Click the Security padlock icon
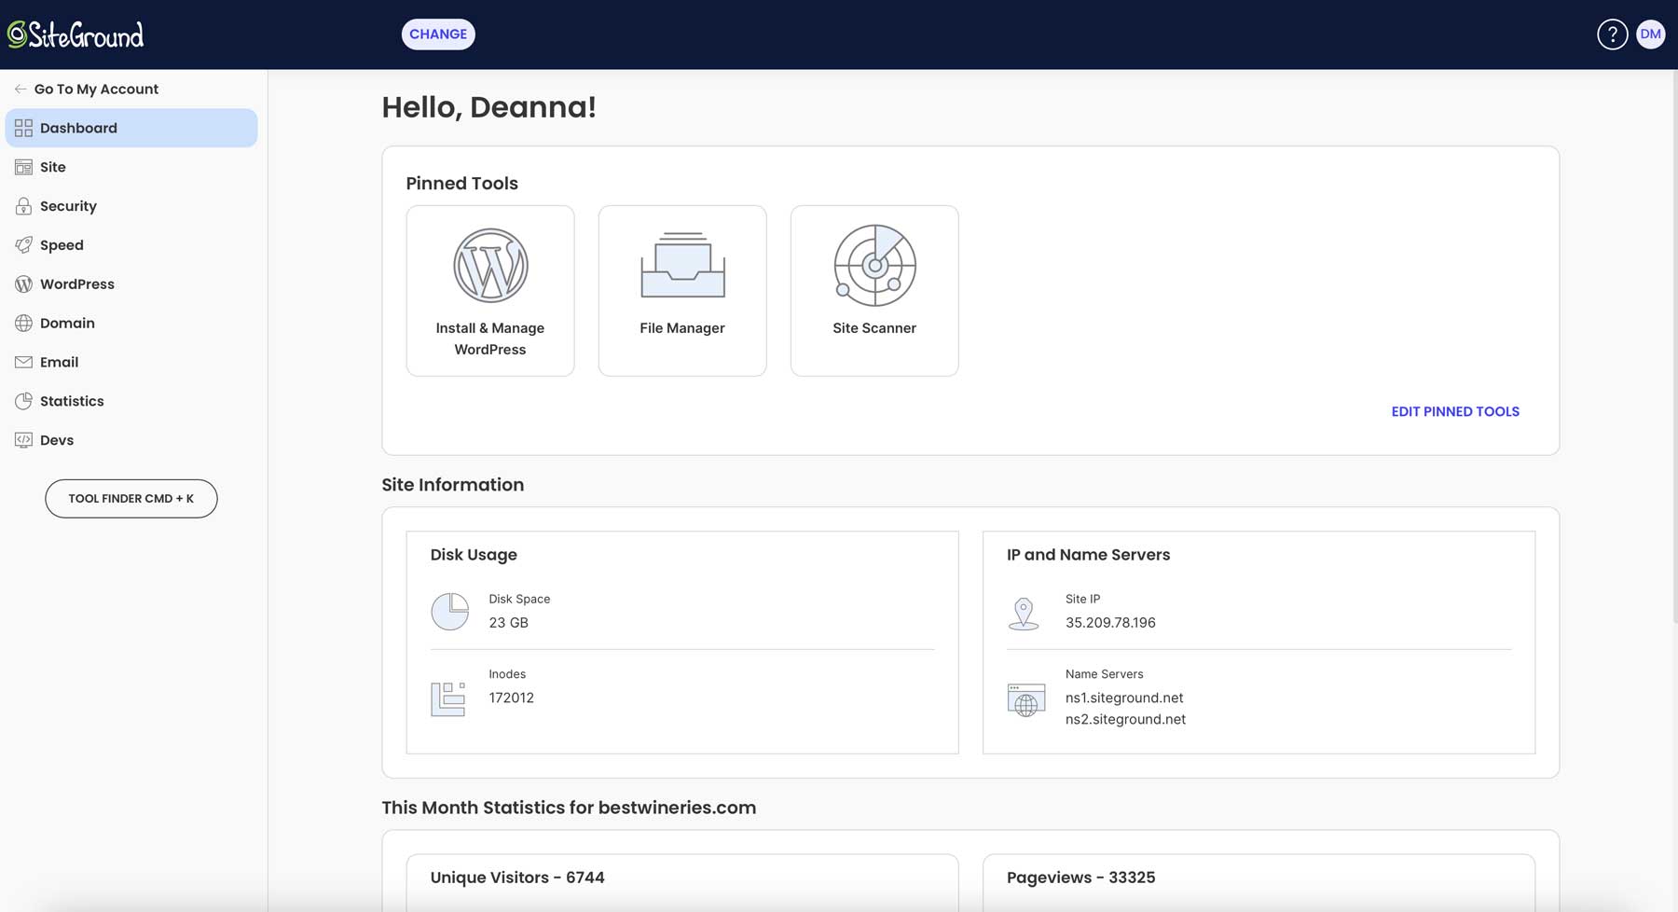Viewport: 1678px width, 912px height. click(x=23, y=205)
